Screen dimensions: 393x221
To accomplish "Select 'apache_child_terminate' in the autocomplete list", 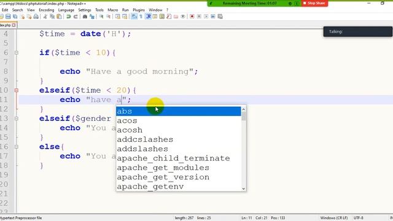I will coord(178,158).
